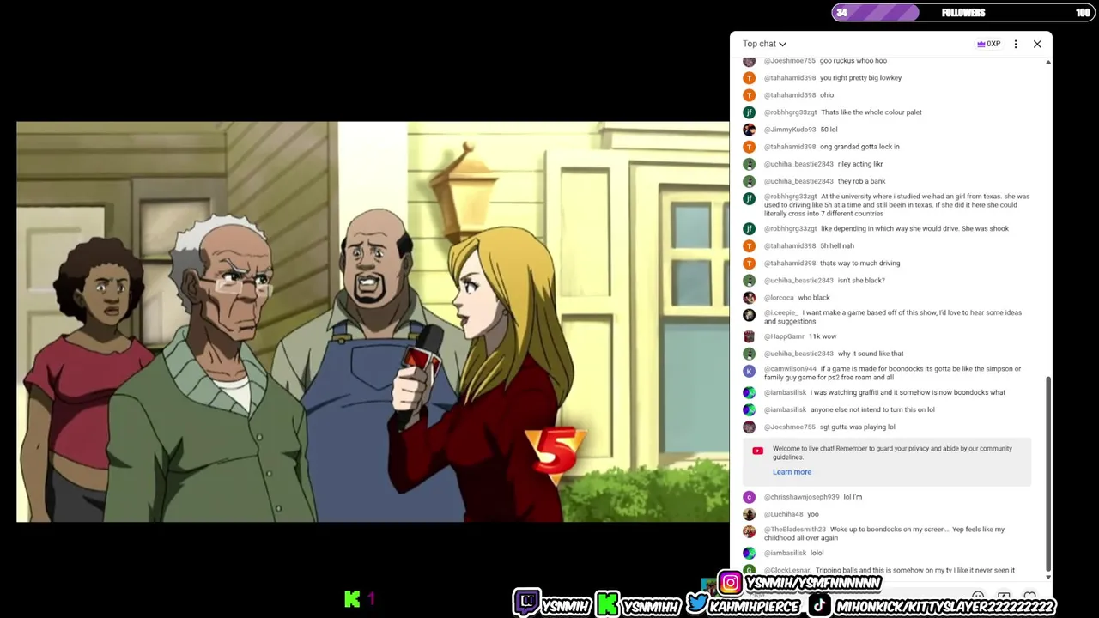Click message 'anyone else not intend to turn this on lol'

click(x=872, y=409)
